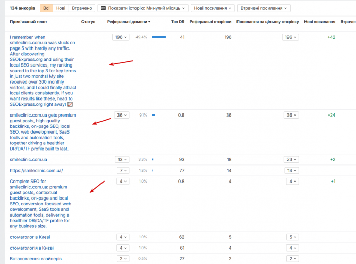This screenshot has height=264, width=356.
Task: Click the calendar icon in history selector
Action: [103, 8]
